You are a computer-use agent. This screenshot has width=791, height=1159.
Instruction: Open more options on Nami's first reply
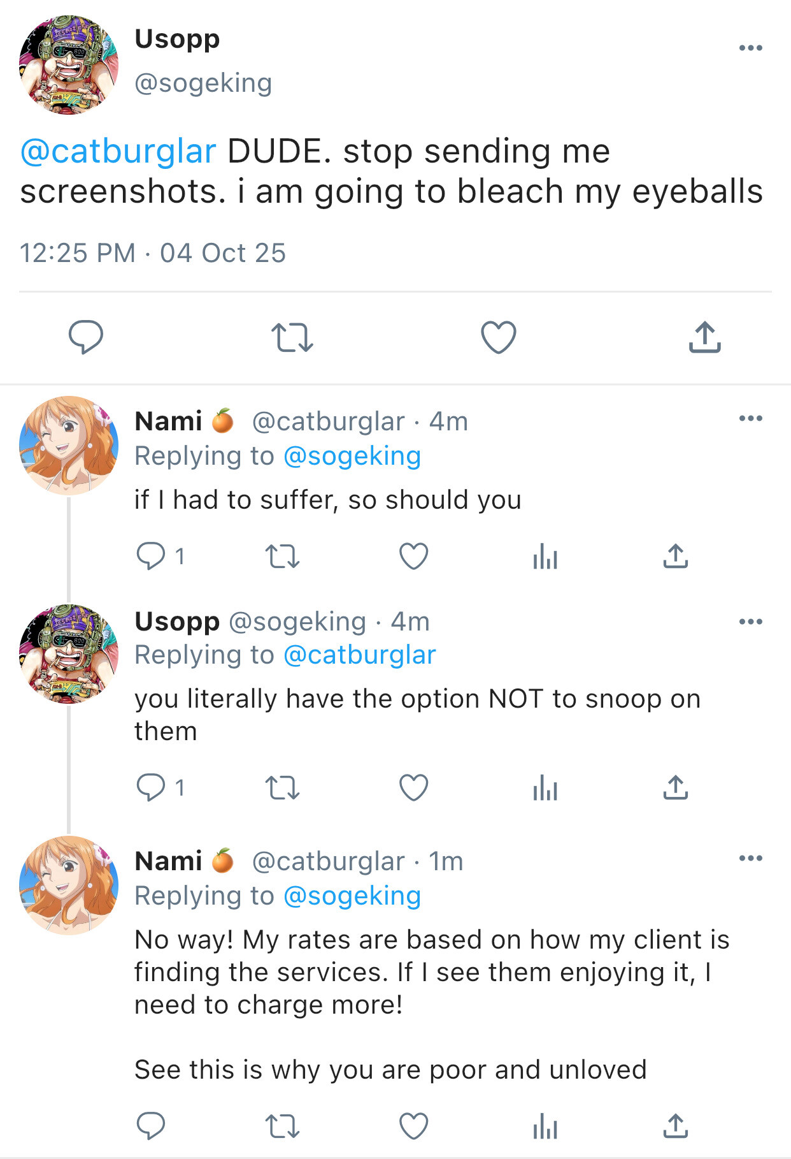click(x=751, y=418)
